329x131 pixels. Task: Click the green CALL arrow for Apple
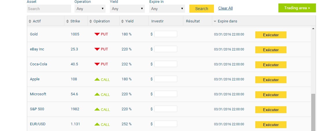tap(97, 79)
